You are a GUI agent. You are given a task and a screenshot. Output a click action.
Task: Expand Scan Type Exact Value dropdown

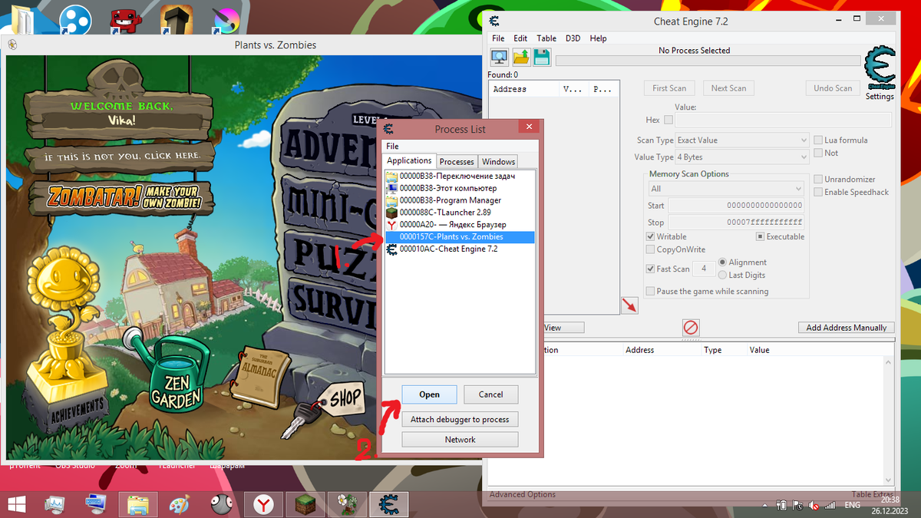point(742,140)
